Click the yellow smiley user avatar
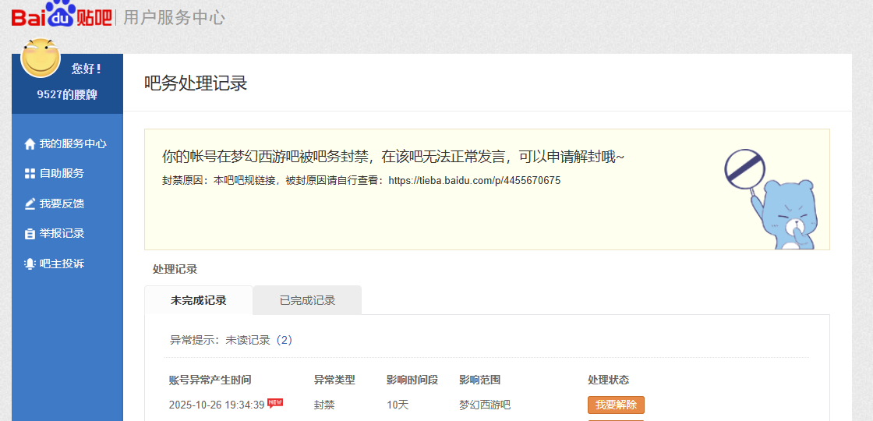The height and width of the screenshot is (421, 873). (41, 58)
